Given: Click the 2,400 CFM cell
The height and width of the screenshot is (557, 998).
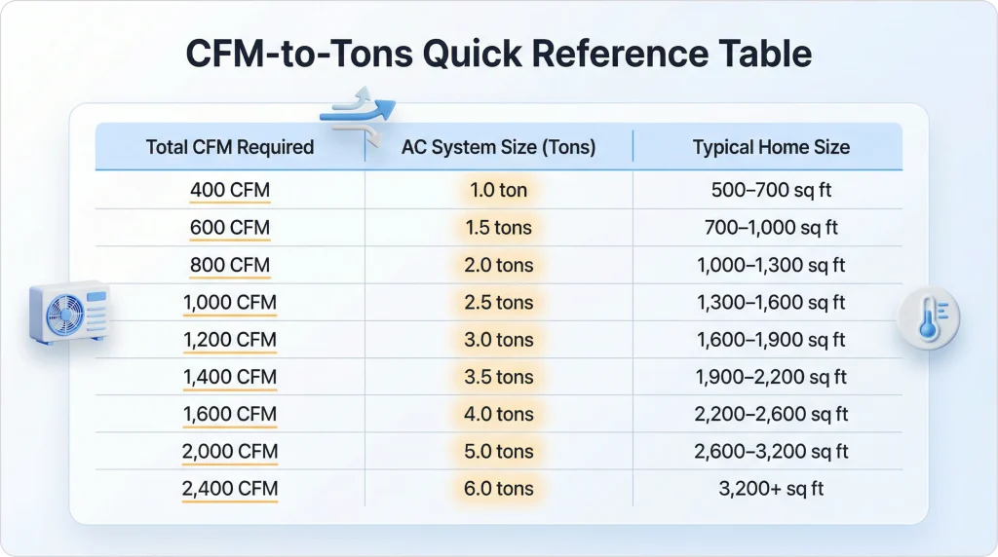Looking at the screenshot, I should (230, 489).
